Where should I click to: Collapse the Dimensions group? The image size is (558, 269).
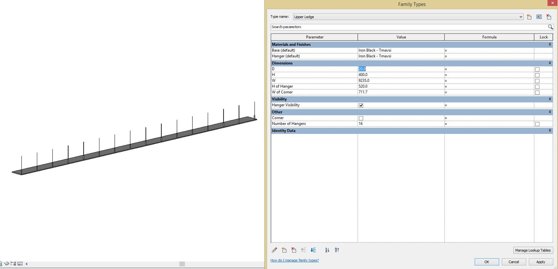pyautogui.click(x=550, y=63)
